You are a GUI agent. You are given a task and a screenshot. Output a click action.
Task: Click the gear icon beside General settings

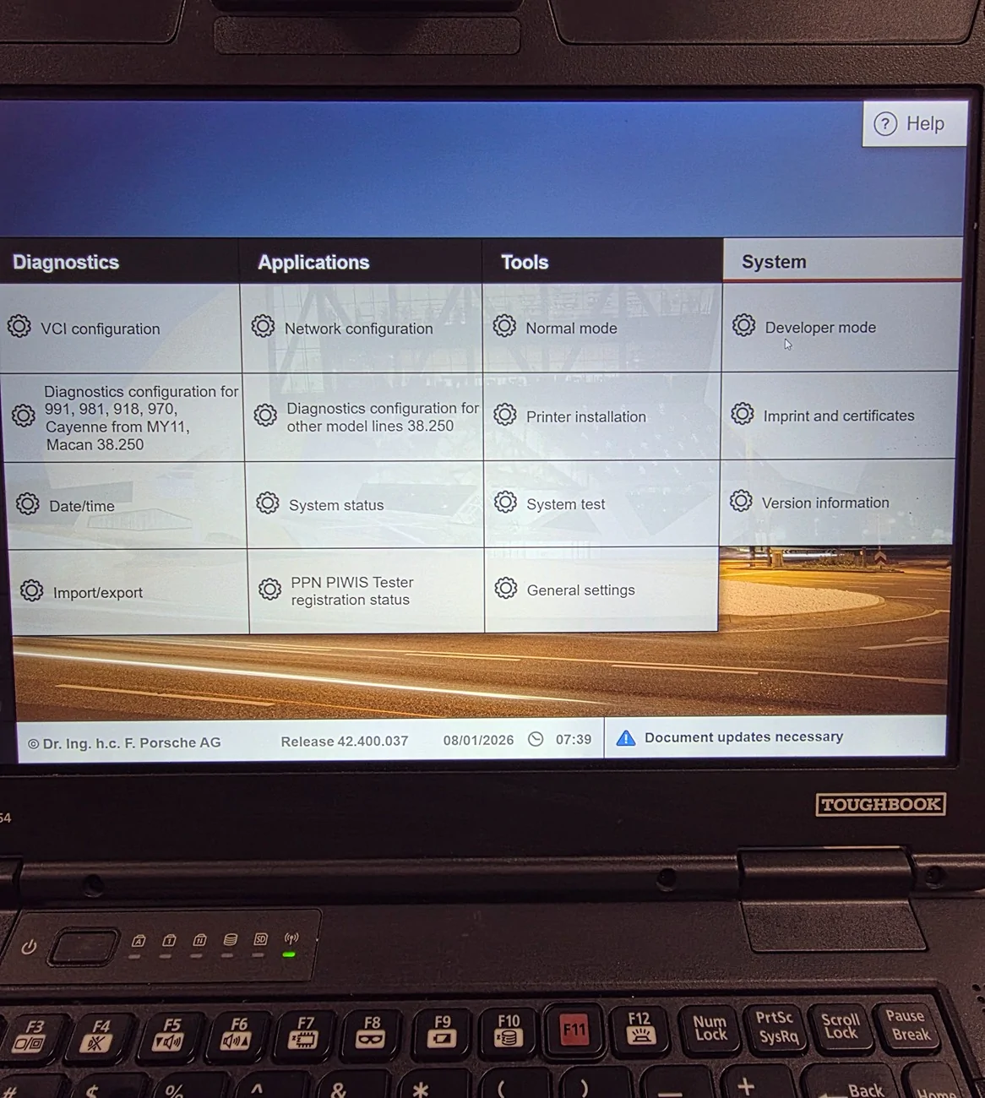(506, 589)
